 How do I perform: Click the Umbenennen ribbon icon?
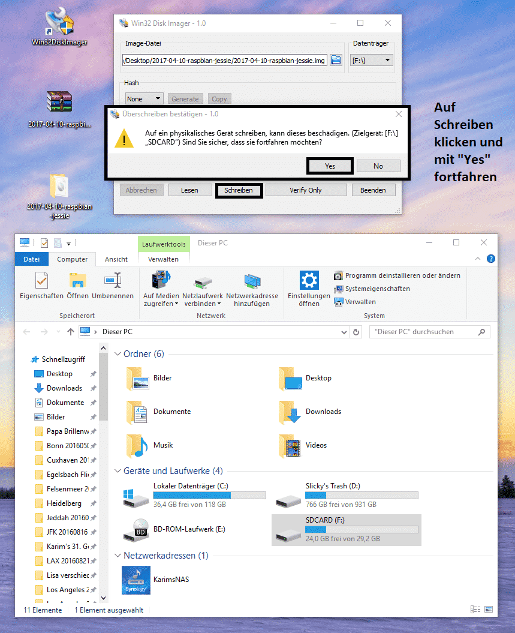pyautogui.click(x=113, y=286)
